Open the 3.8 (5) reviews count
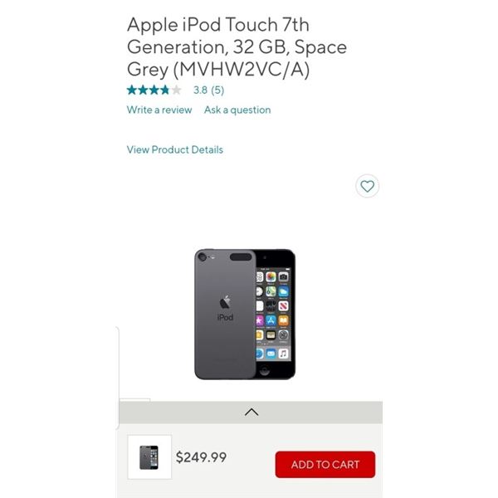Viewport: 498px width, 498px height. pos(208,90)
